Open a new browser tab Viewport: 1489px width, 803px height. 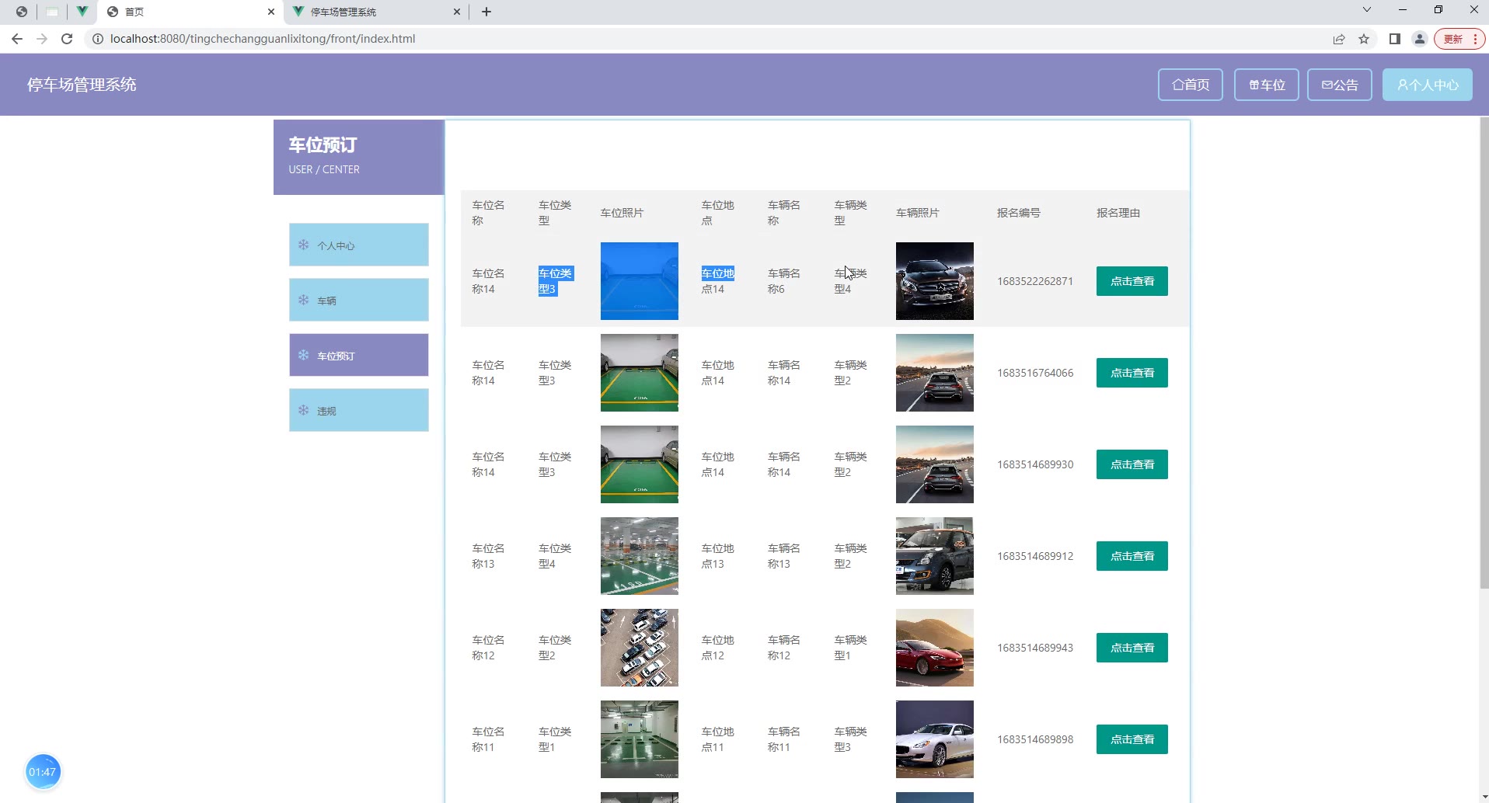pyautogui.click(x=486, y=12)
